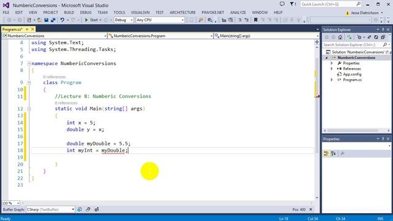Click the Solution Explorer horizontal scrollbar

tap(352, 131)
